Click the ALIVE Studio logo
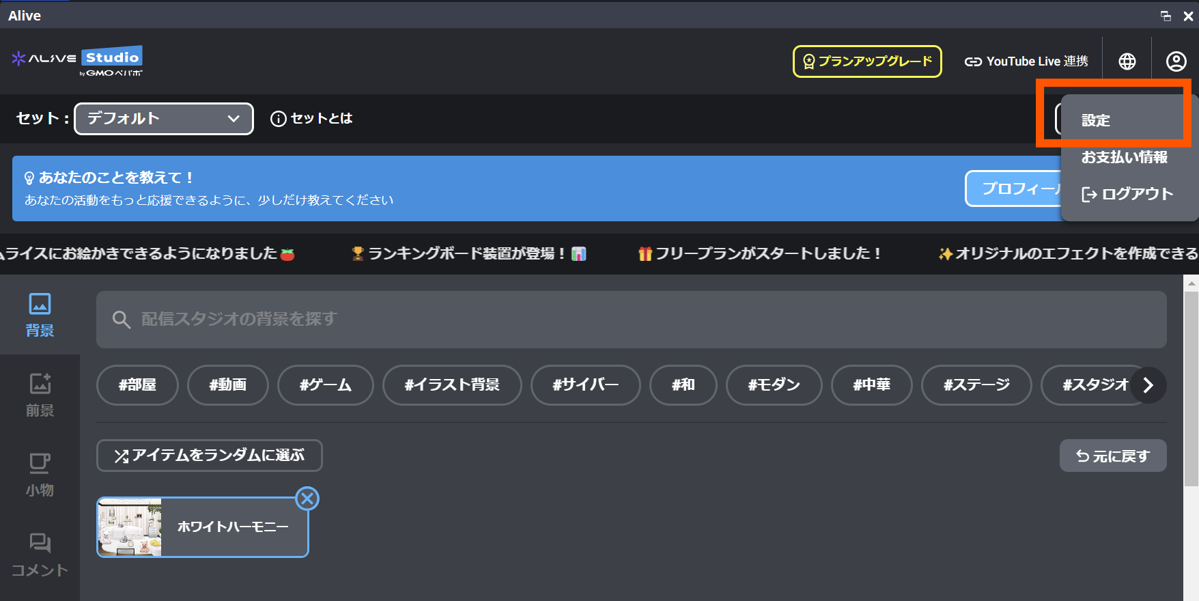Screen dimensions: 1199x601 pyautogui.click(x=77, y=61)
